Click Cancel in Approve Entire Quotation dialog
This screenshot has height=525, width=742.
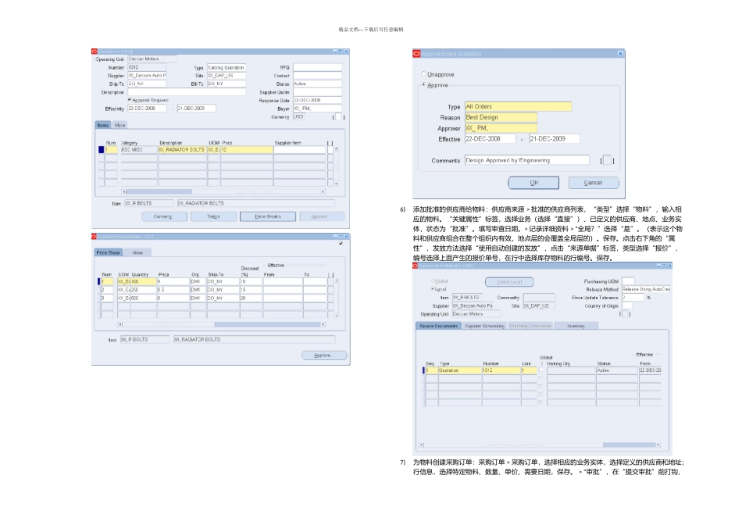[x=594, y=183]
